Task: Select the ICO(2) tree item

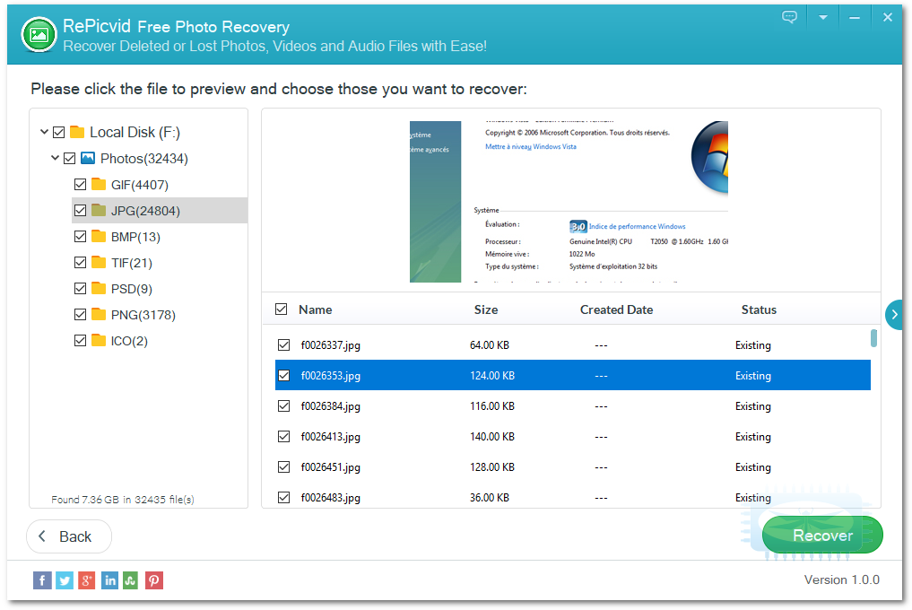Action: coord(129,341)
